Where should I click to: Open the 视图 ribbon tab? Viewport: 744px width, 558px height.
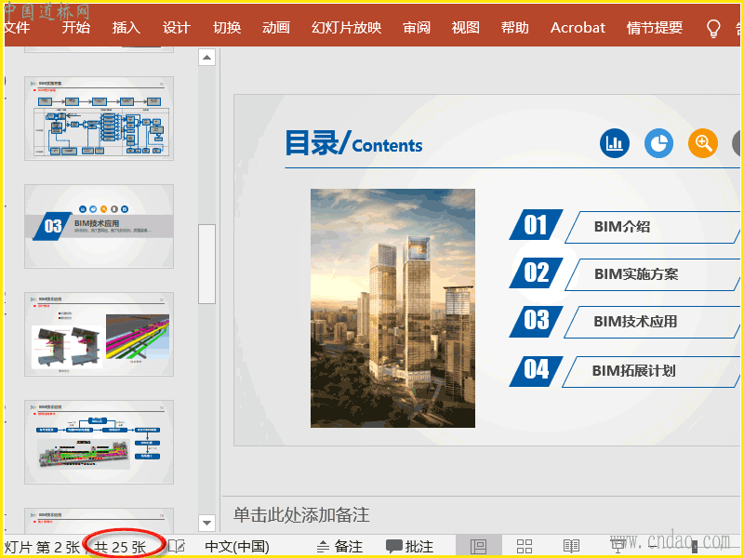tap(466, 28)
